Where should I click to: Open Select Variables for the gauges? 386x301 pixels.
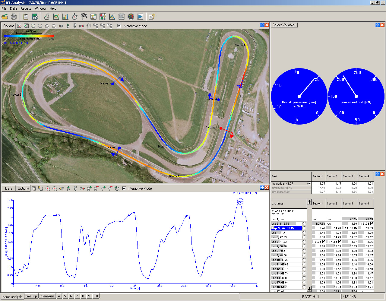pyautogui.click(x=284, y=25)
